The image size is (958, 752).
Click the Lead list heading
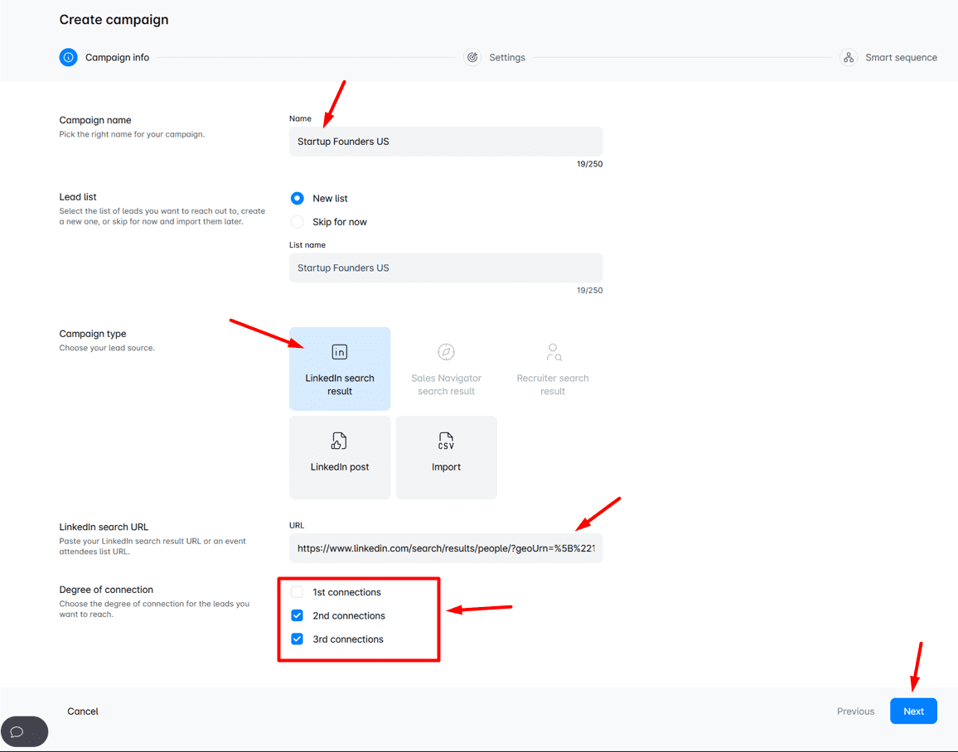[x=78, y=196]
